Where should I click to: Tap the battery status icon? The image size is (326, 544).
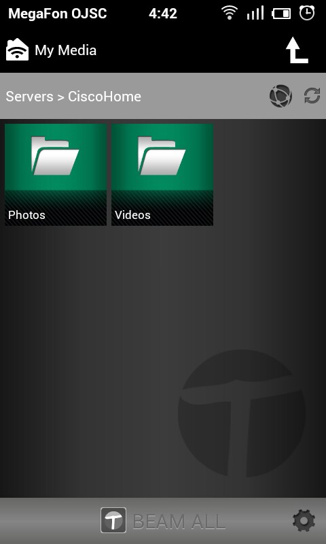[281, 14]
